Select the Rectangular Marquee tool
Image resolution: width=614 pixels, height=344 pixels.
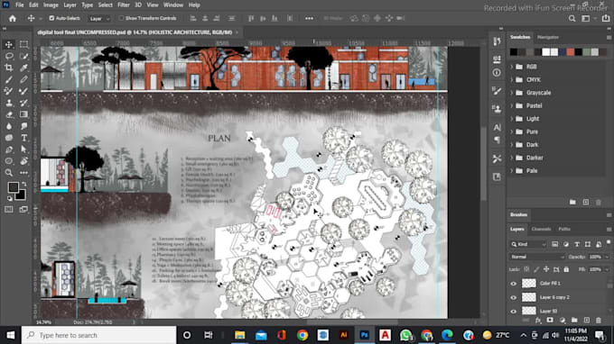[x=23, y=44]
